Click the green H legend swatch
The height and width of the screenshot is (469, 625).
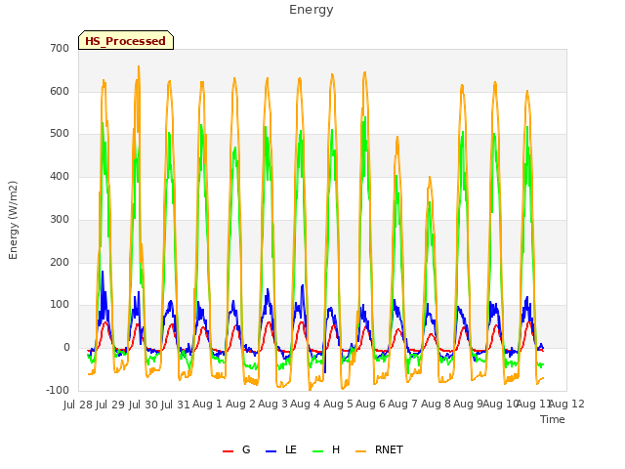(x=317, y=450)
